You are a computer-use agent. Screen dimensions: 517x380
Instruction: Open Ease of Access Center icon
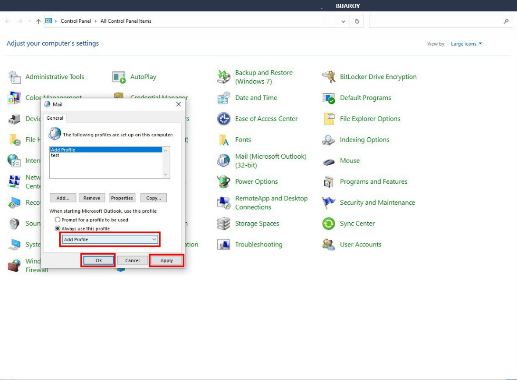tap(224, 119)
